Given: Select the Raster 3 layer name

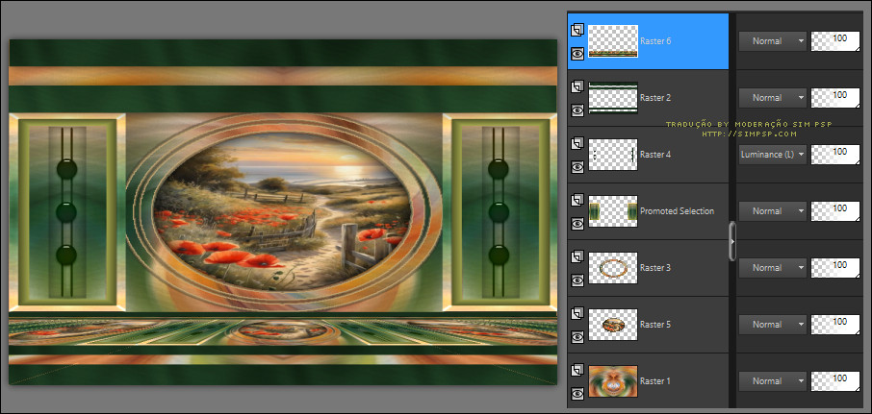Looking at the screenshot, I should point(655,268).
